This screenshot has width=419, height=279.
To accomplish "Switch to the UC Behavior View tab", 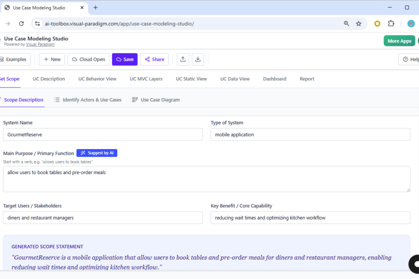I will (x=97, y=78).
